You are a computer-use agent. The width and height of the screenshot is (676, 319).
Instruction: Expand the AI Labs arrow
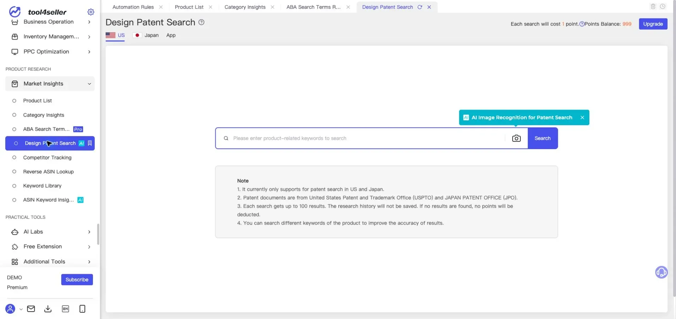coord(89,232)
